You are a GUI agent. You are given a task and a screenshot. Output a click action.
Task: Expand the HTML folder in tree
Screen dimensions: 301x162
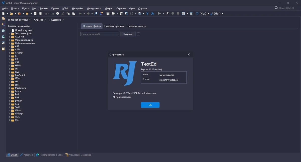tap(10, 66)
